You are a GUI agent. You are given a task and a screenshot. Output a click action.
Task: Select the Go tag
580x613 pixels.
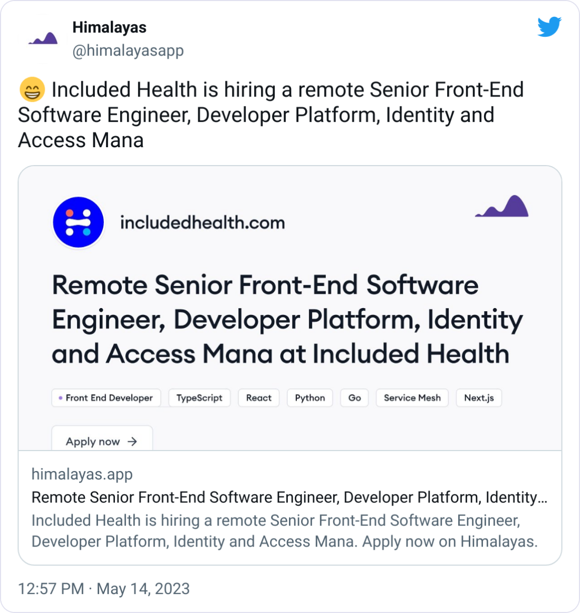coord(354,398)
